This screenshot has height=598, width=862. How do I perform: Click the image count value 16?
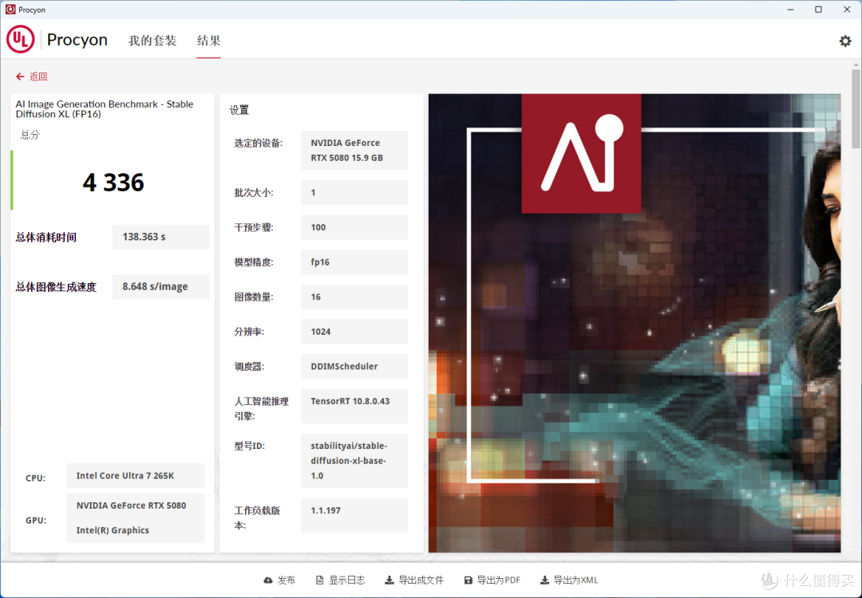tap(354, 297)
